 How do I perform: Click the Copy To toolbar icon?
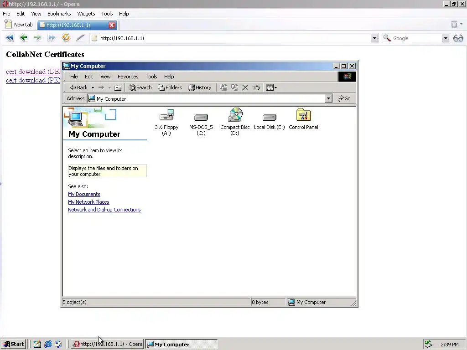tap(234, 87)
